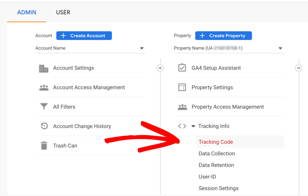Switch to the USER tab
The image size is (308, 196).
[x=63, y=12]
